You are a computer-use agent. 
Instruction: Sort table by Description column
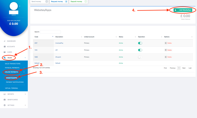69,37
